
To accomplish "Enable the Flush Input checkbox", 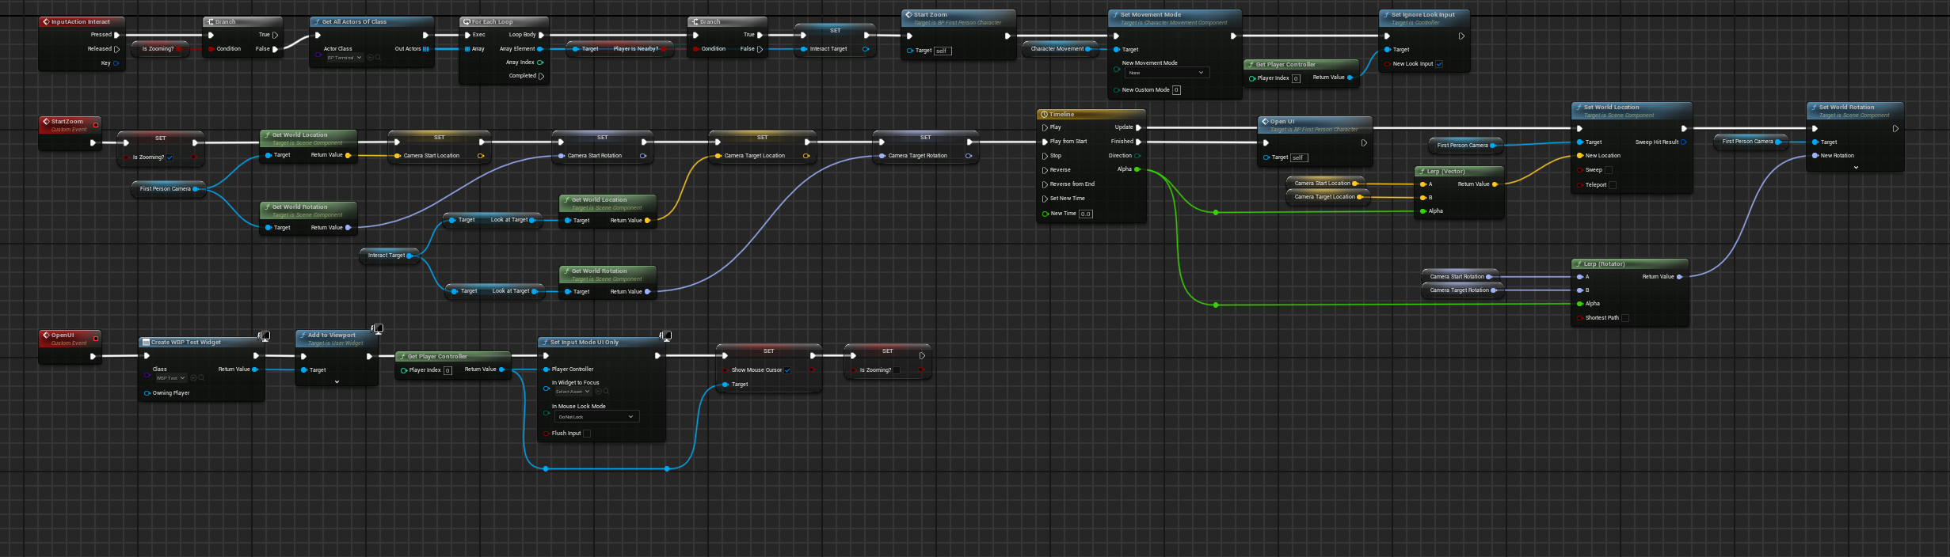I will [587, 434].
